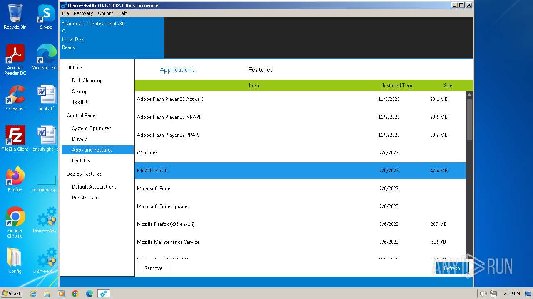The width and height of the screenshot is (533, 299).
Task: Select Adobe Flash Player 32 PPAPI row
Action: click(x=300, y=135)
